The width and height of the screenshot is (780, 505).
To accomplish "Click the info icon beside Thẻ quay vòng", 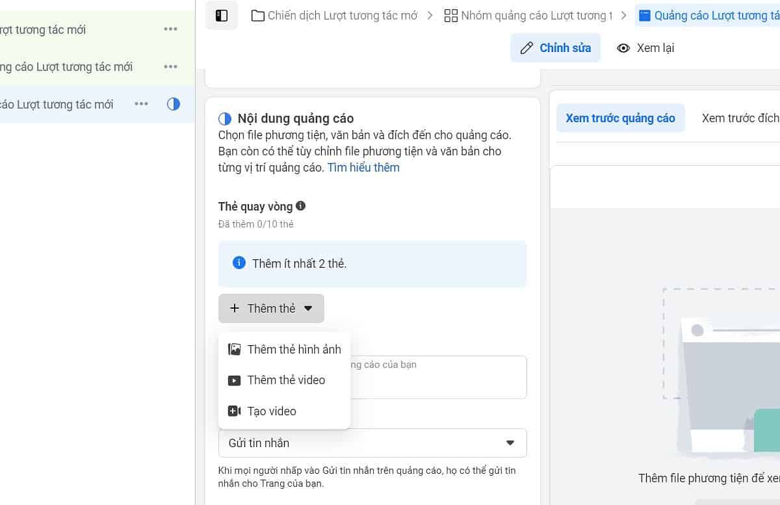I will [300, 206].
